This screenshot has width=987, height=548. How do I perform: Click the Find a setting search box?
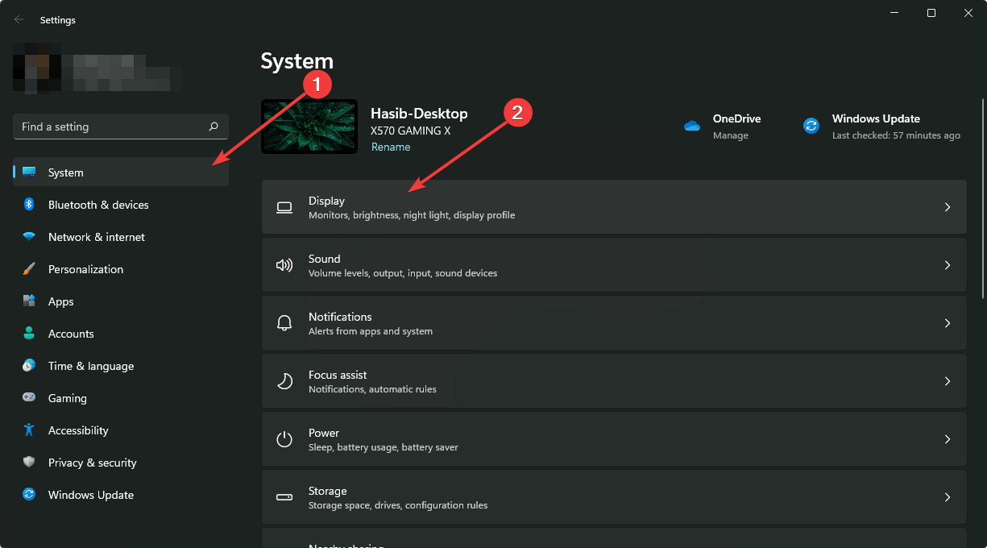tap(121, 127)
